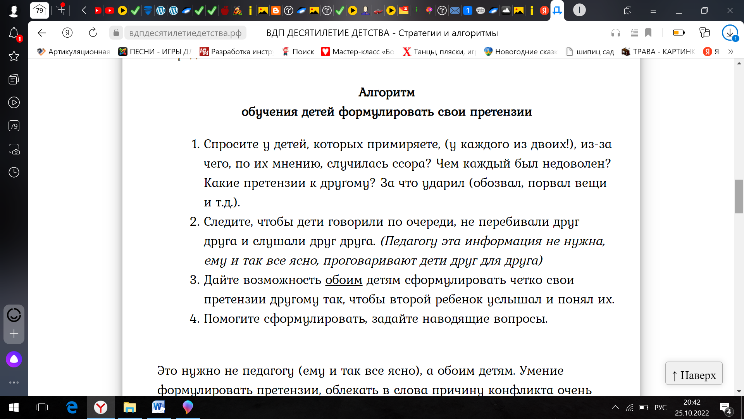
Task: Switch to the ladybug tab
Action: (x=238, y=10)
